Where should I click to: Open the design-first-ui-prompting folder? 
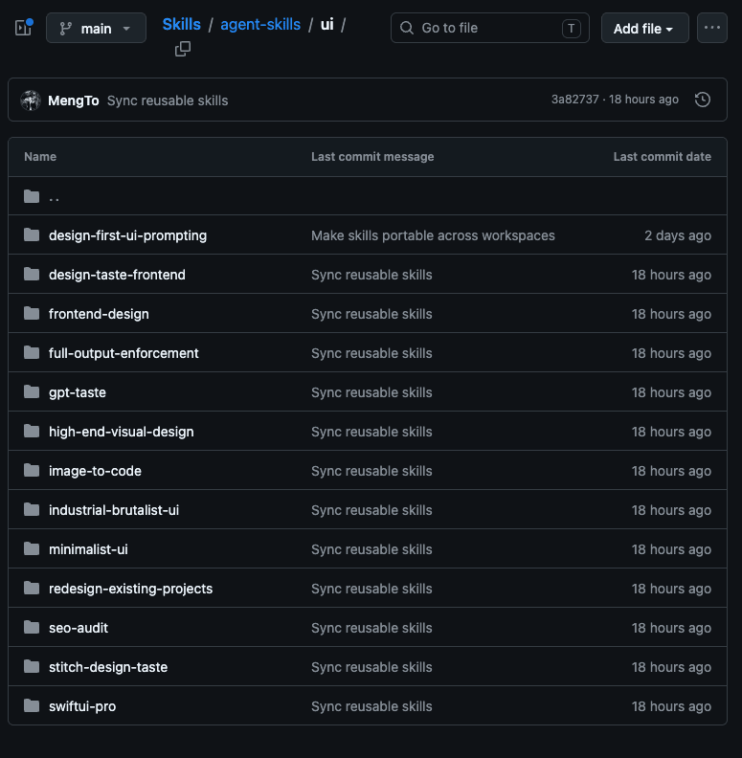click(x=127, y=235)
